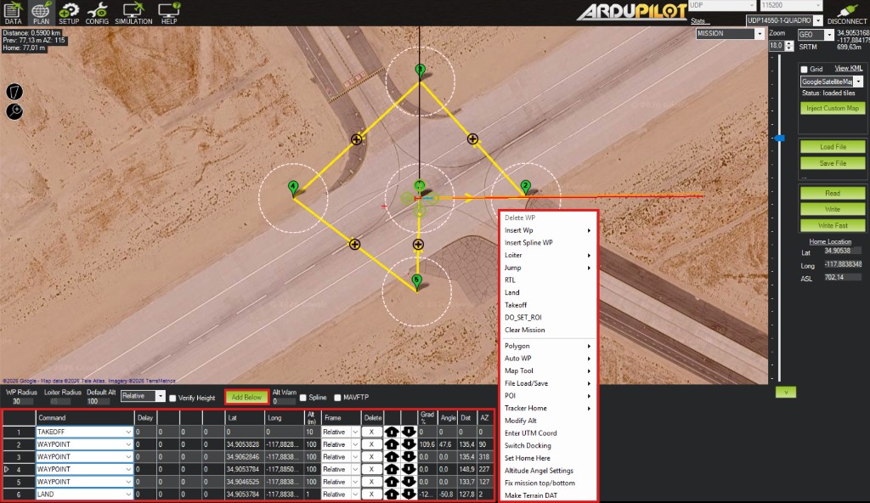Open the Stats link
The height and width of the screenshot is (503, 870).
pyautogui.click(x=698, y=21)
